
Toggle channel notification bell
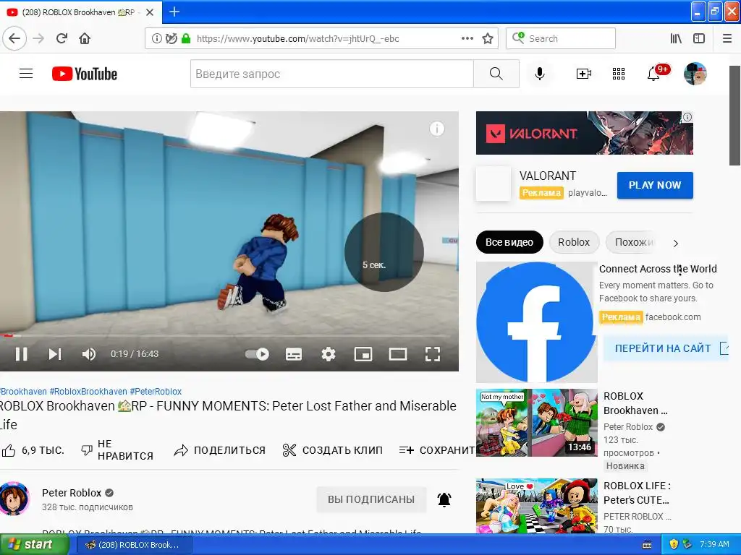tap(444, 499)
